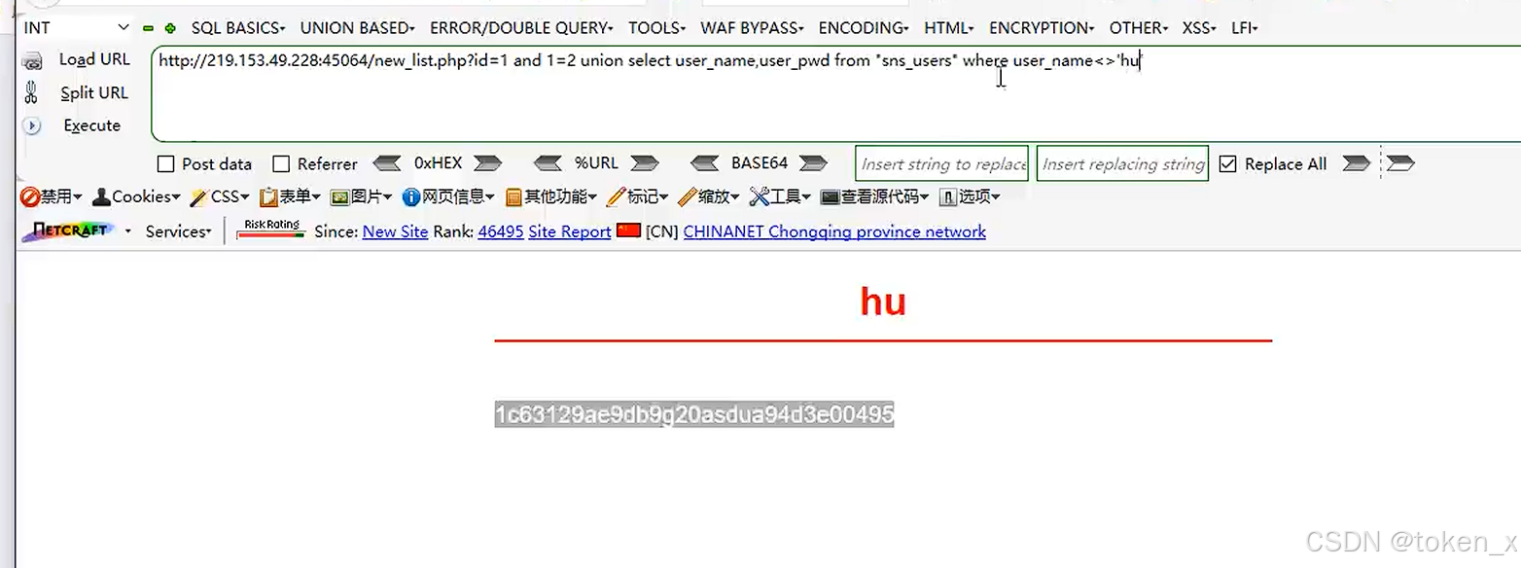
Task: Open the LFI menu
Action: coord(1245,28)
